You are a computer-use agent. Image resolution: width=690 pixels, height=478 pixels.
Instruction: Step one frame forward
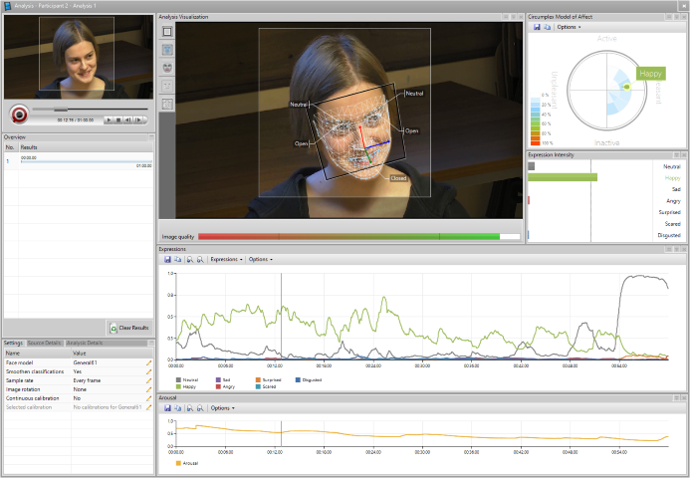point(138,119)
